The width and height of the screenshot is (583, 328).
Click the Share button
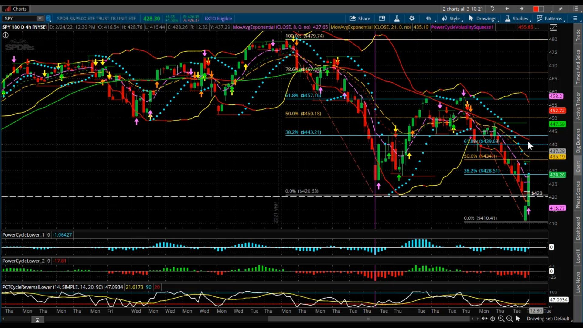pyautogui.click(x=360, y=19)
